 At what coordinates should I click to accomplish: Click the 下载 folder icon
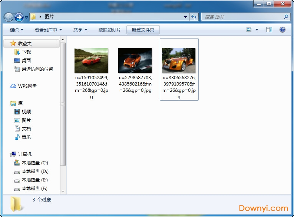tap(17, 52)
